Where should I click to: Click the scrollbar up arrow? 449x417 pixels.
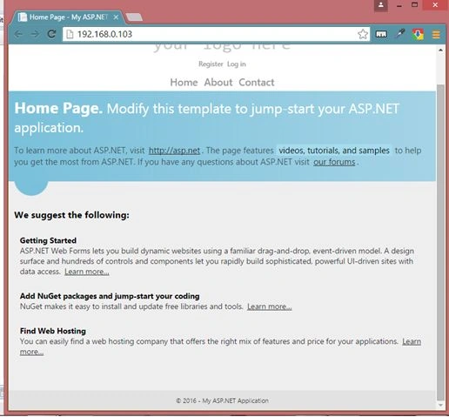[440, 50]
